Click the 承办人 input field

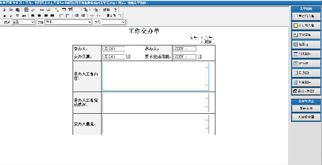(x=185, y=49)
